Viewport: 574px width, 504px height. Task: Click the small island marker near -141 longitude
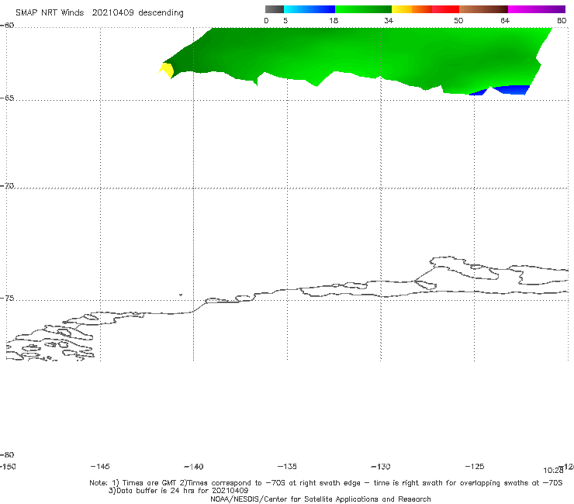coord(181,295)
